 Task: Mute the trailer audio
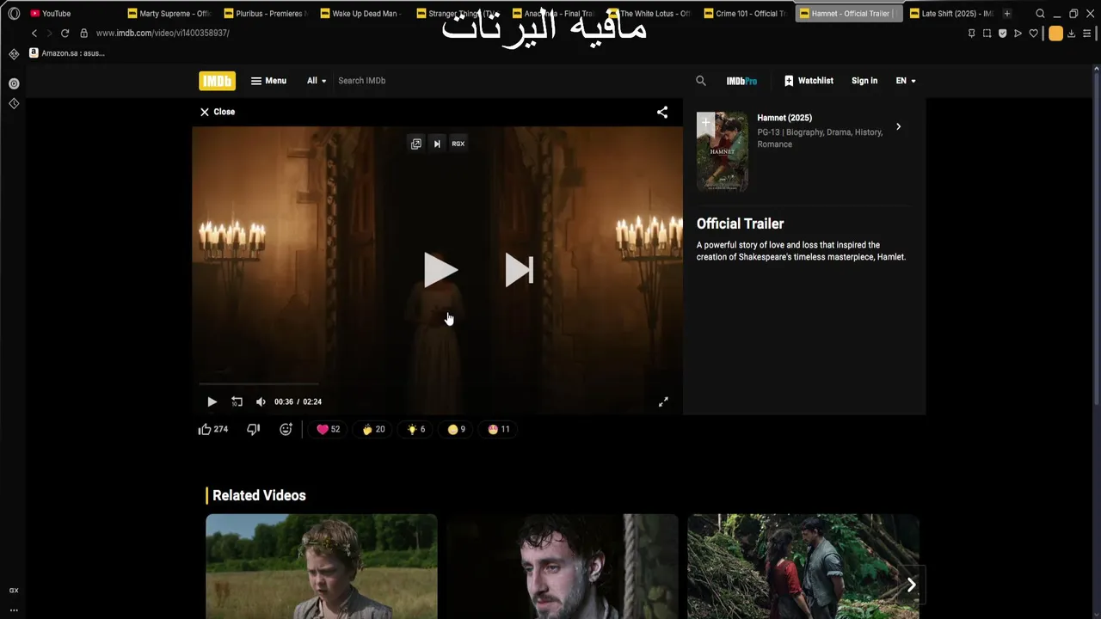click(x=261, y=401)
